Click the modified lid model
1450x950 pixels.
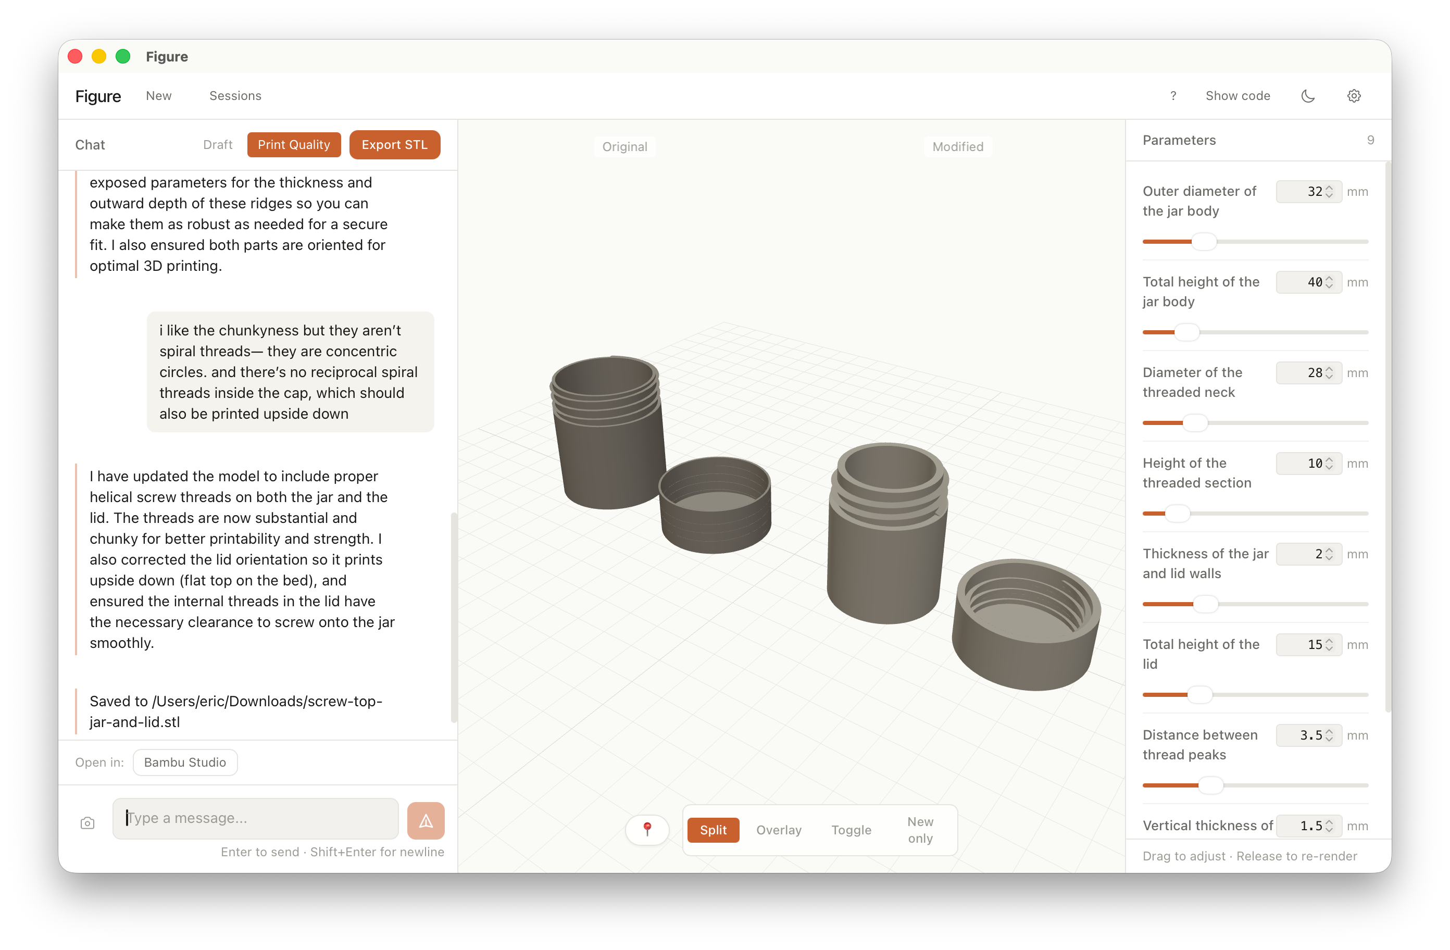click(x=1027, y=624)
